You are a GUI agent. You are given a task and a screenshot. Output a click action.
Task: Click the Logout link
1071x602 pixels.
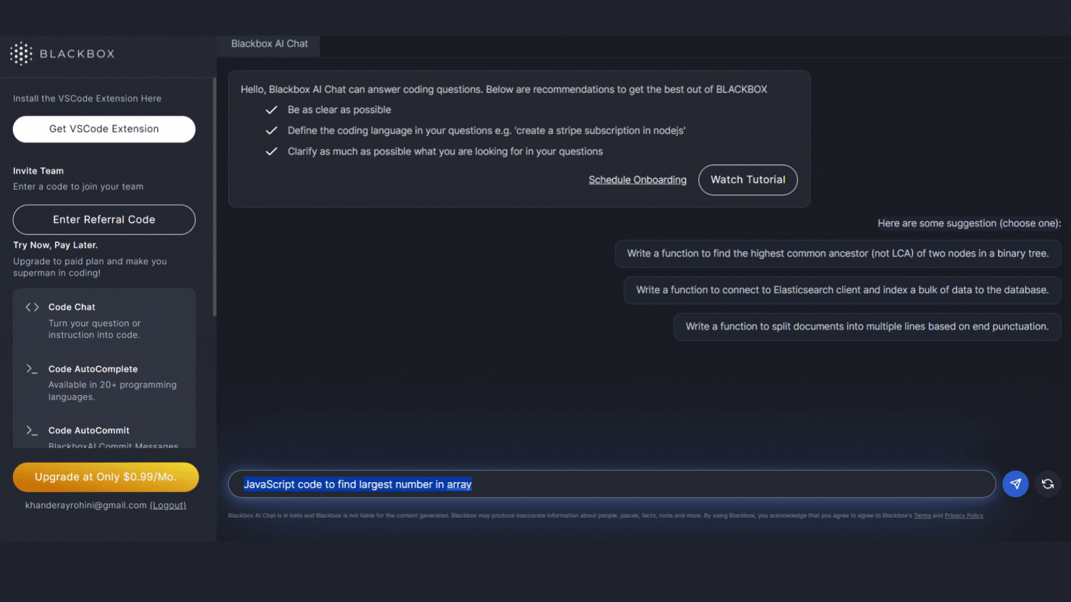tap(168, 506)
